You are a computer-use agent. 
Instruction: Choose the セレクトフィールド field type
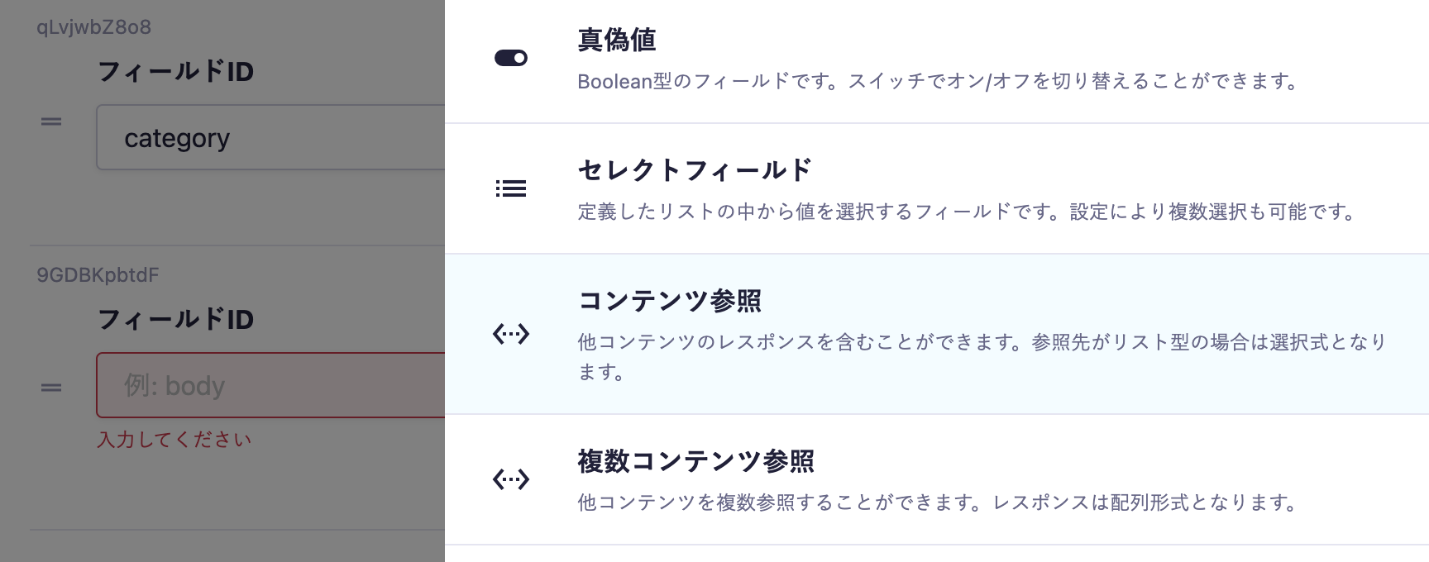(695, 170)
